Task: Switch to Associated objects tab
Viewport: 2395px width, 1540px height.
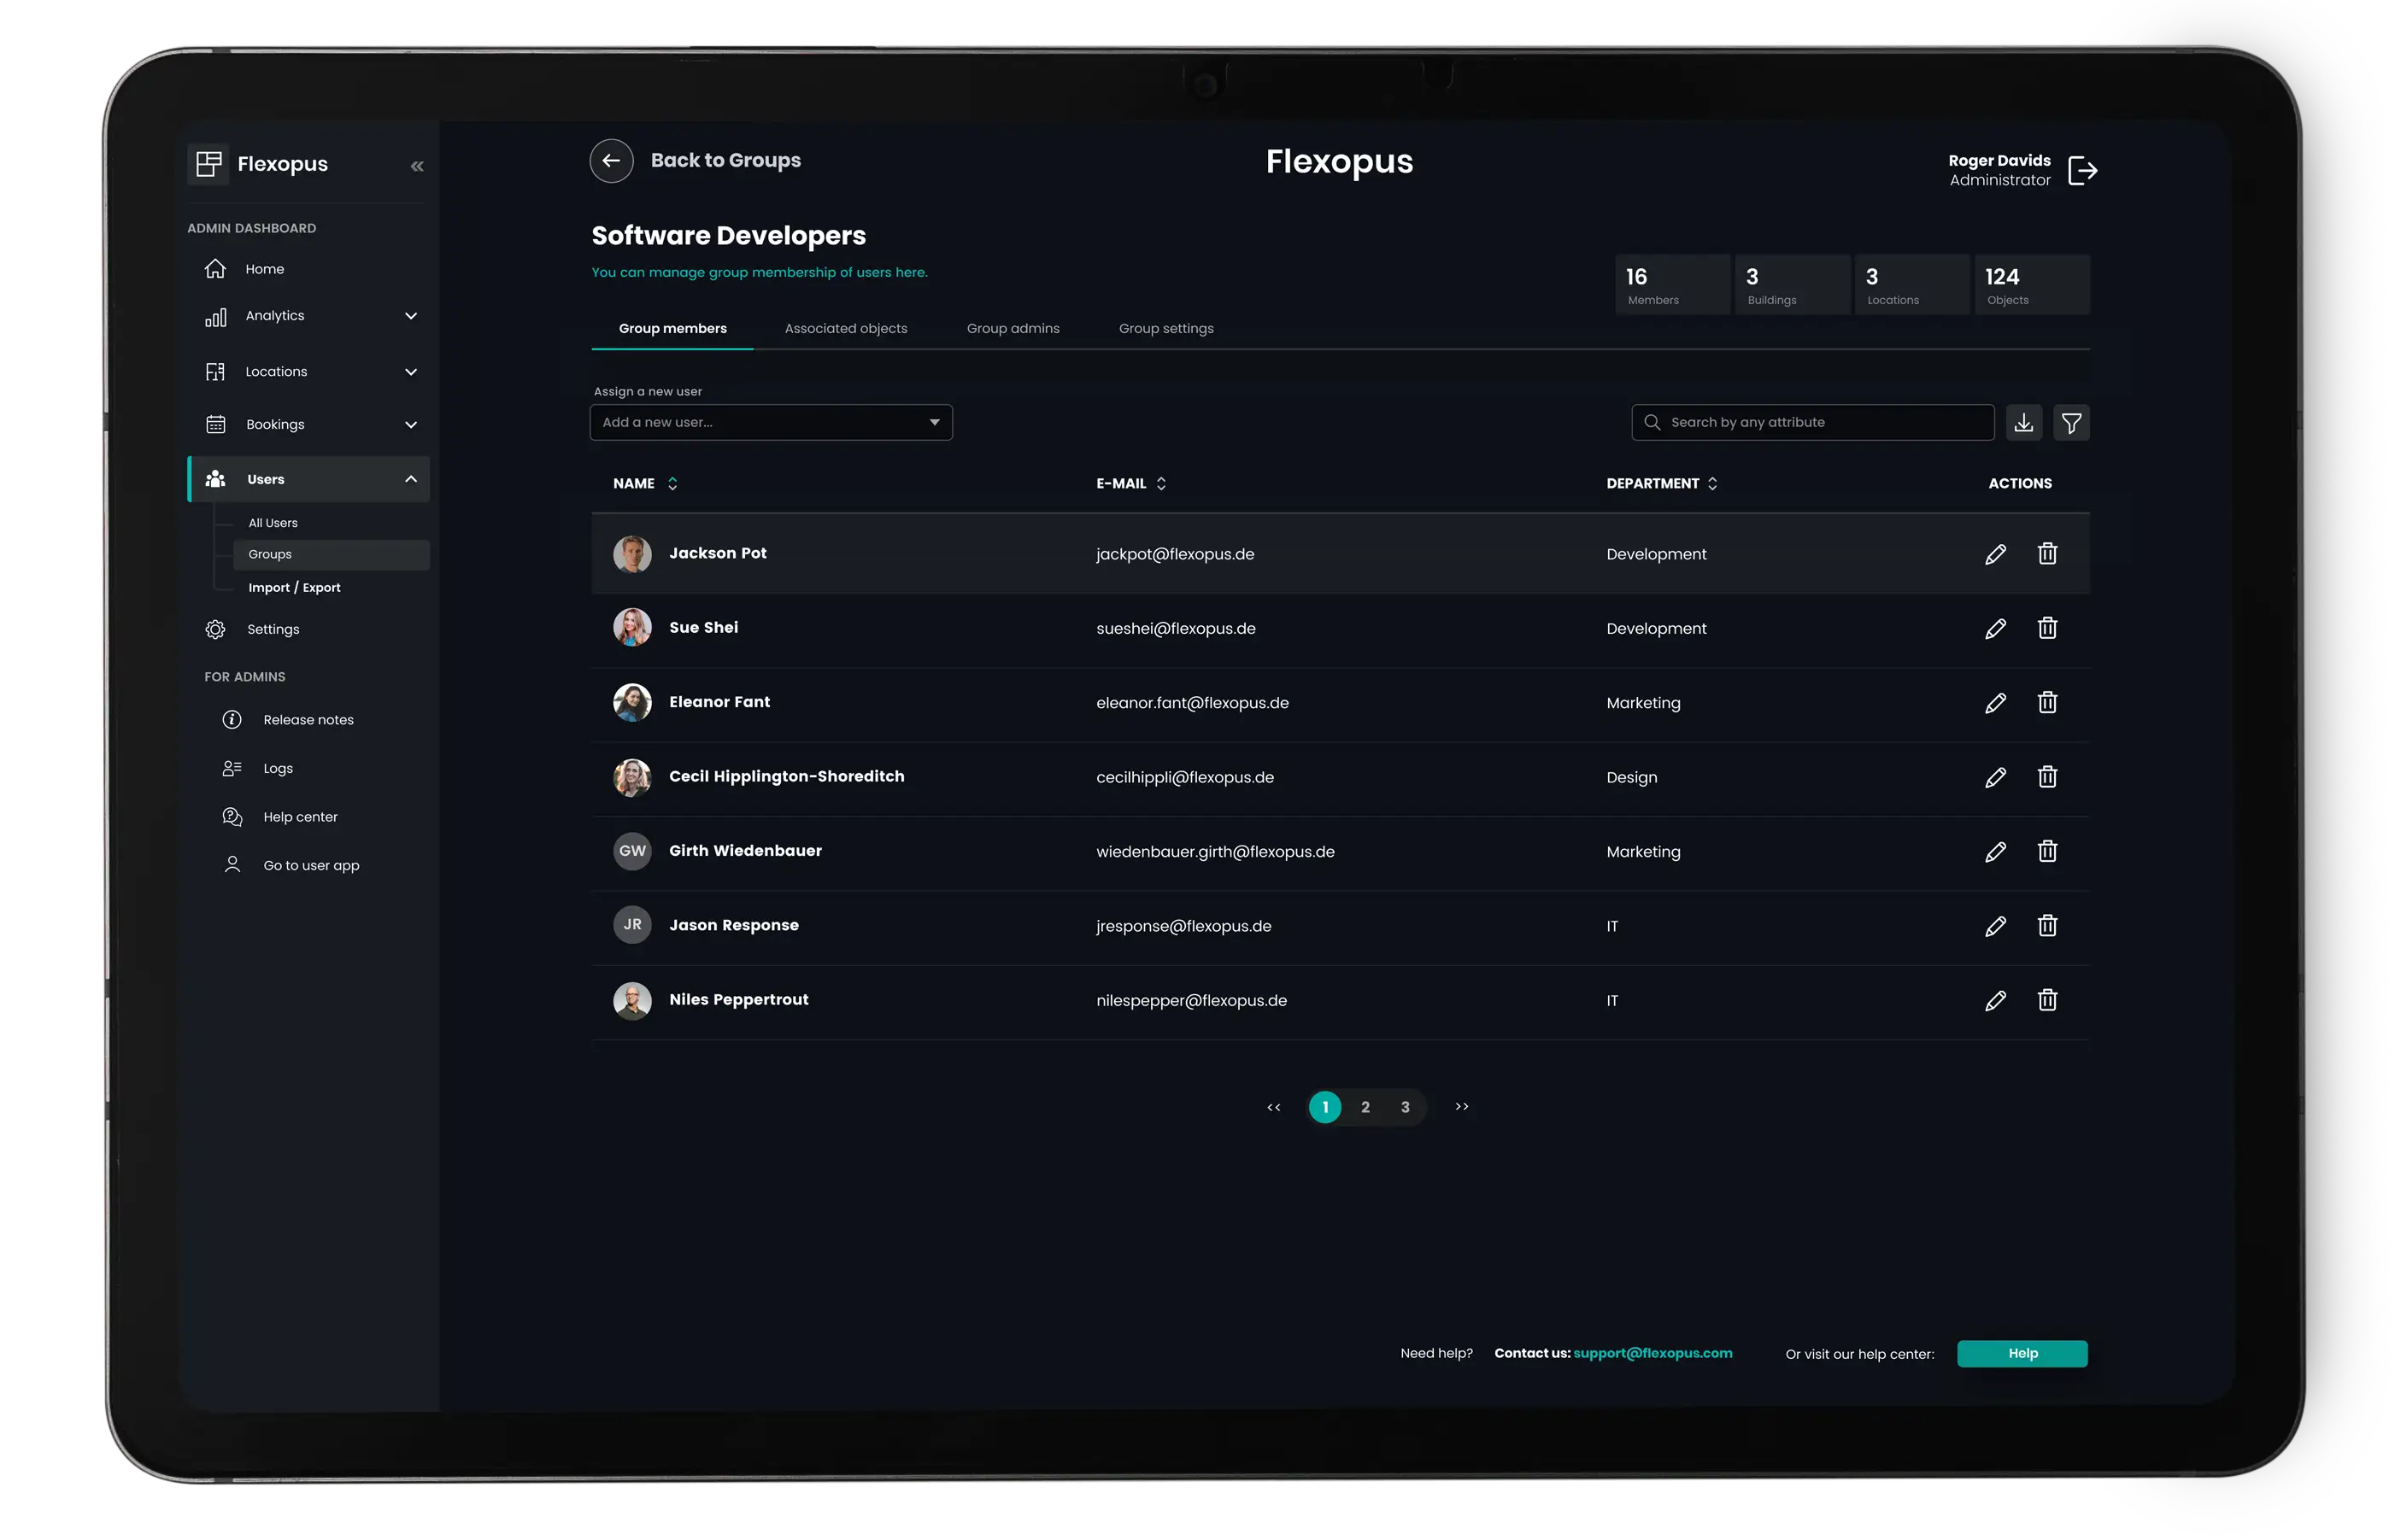Action: click(845, 329)
